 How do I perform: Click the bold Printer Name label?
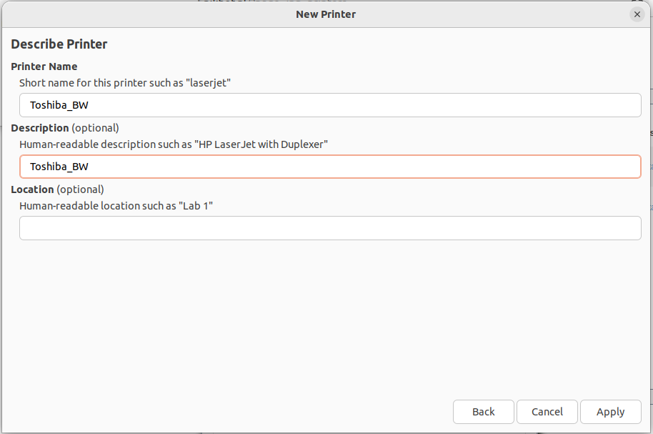tap(44, 66)
